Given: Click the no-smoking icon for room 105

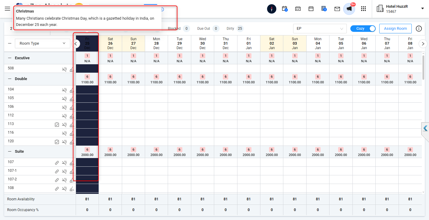Looking at the screenshot, I should [x=64, y=99].
